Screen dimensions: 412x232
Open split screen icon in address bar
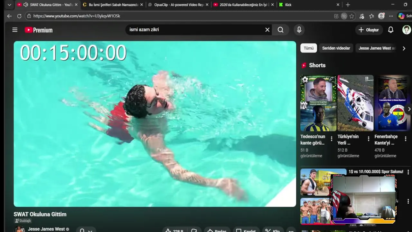tap(336, 16)
